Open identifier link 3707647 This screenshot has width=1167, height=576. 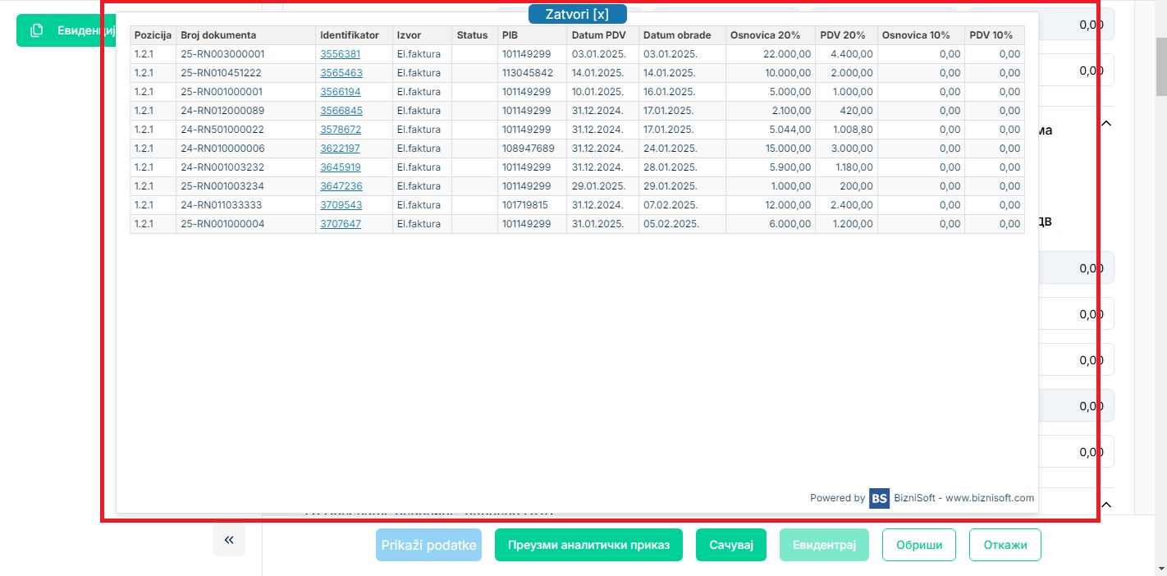click(x=340, y=224)
